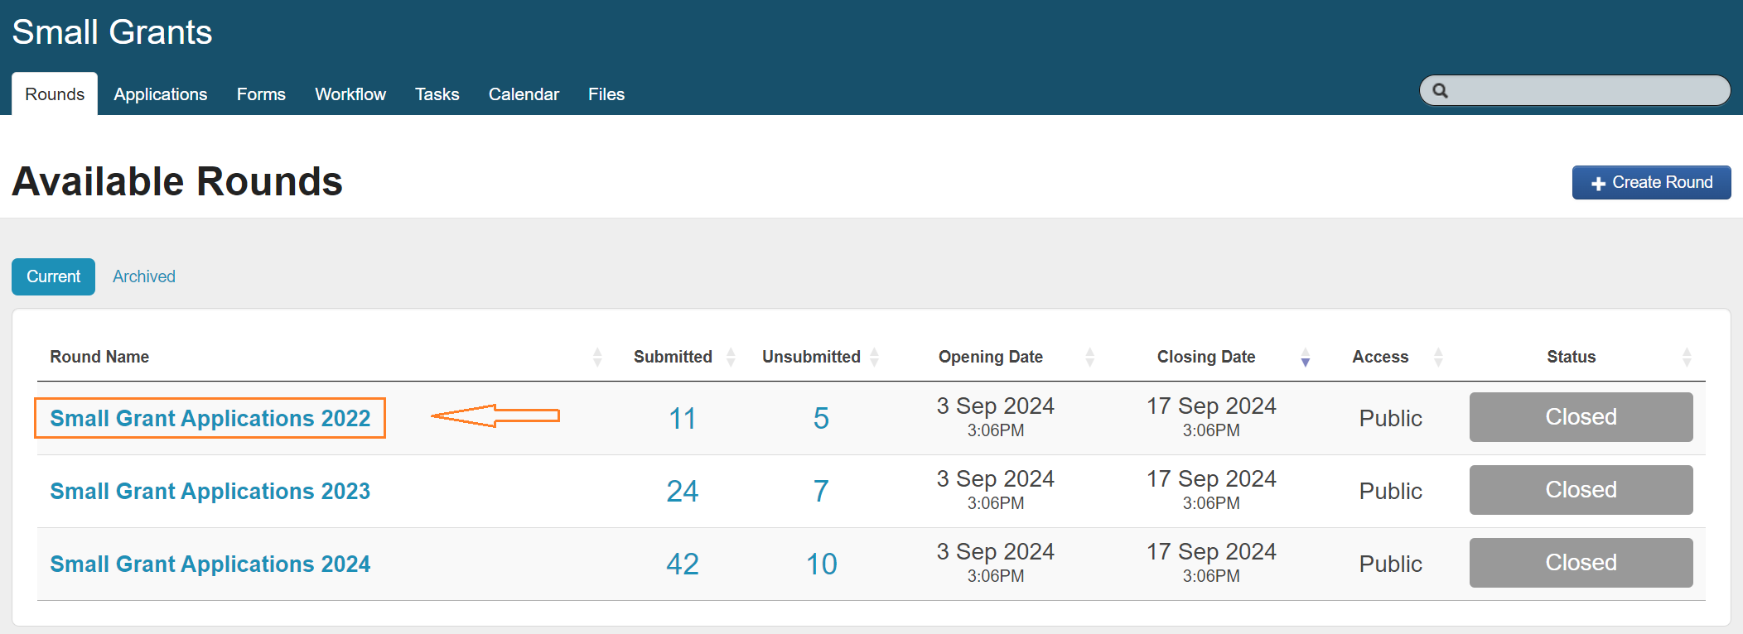Open Small Grant Applications 2022 round

click(210, 418)
